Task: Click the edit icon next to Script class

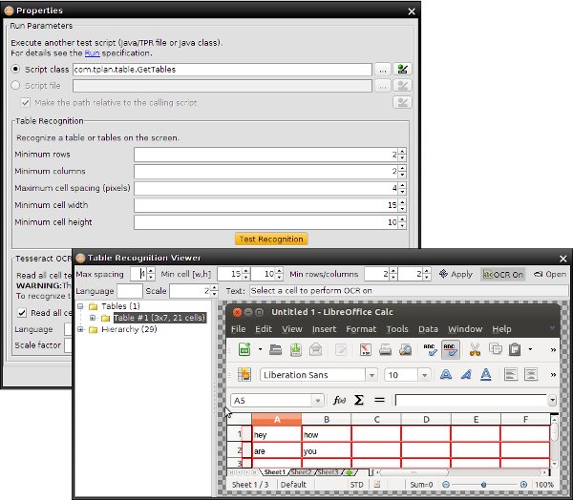Action: point(403,69)
